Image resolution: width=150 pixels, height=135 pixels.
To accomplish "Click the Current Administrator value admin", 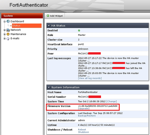I will point(81,120).
